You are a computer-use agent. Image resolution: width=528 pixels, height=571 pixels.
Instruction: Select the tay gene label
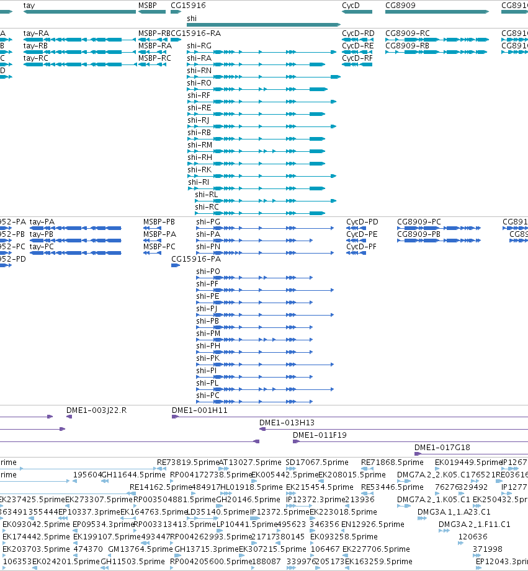(x=29, y=6)
